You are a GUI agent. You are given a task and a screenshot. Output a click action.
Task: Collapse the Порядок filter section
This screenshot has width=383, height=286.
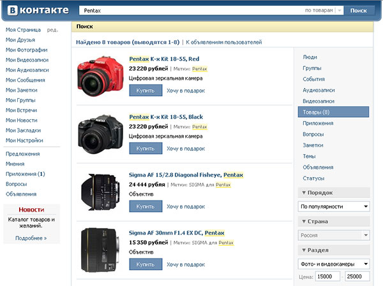pyautogui.click(x=334, y=192)
